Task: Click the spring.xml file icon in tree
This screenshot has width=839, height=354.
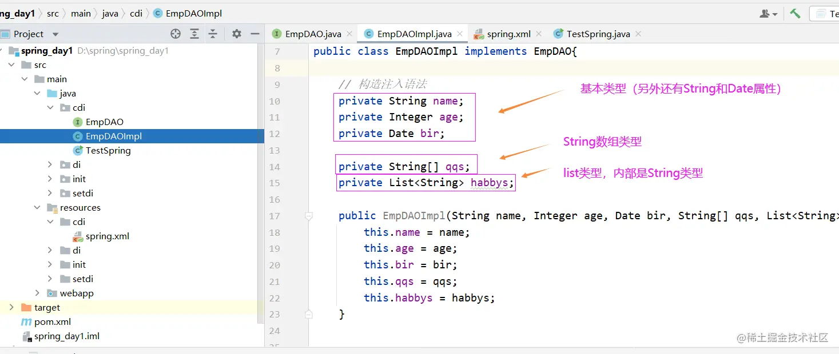Action: (x=78, y=236)
